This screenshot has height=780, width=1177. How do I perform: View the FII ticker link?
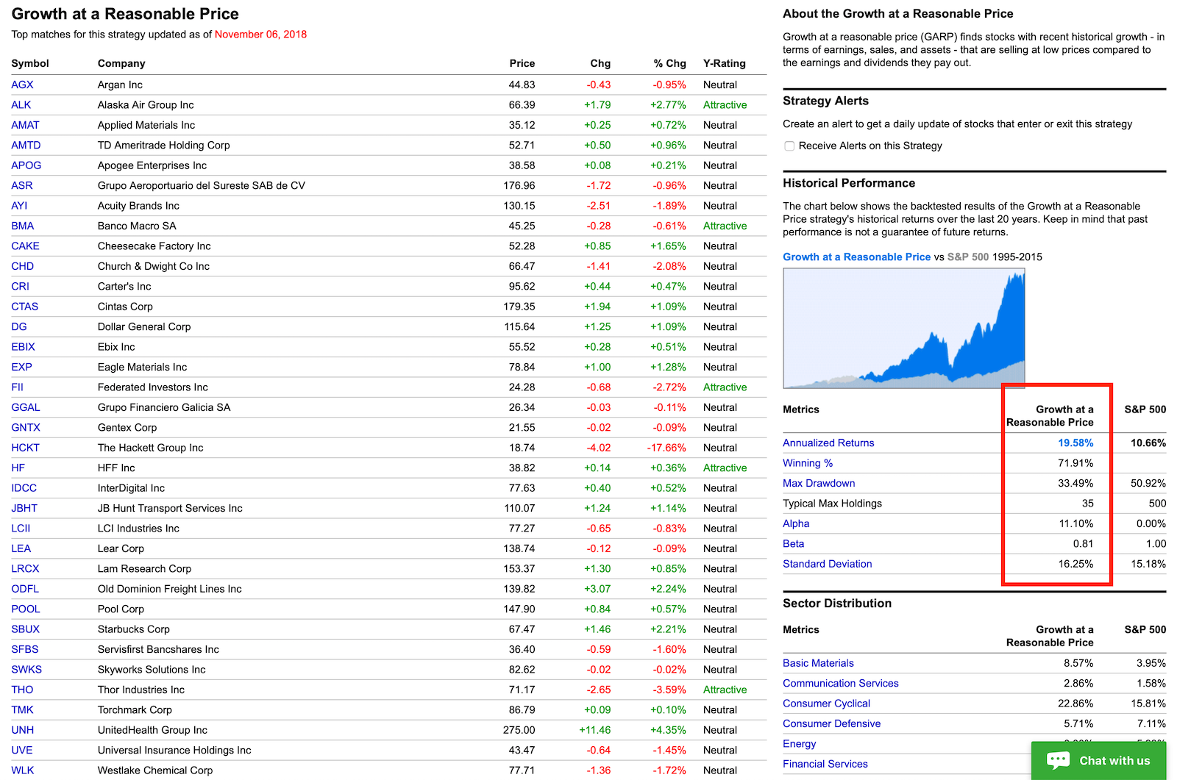18,387
